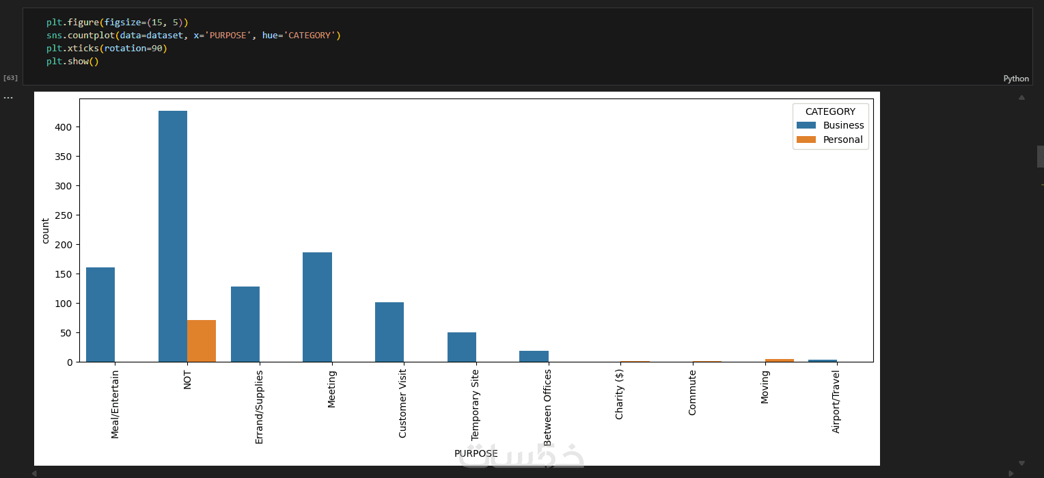Image resolution: width=1044 pixels, height=478 pixels.
Task: Click the editor vertical scrollbar thumb
Action: click(x=1040, y=156)
